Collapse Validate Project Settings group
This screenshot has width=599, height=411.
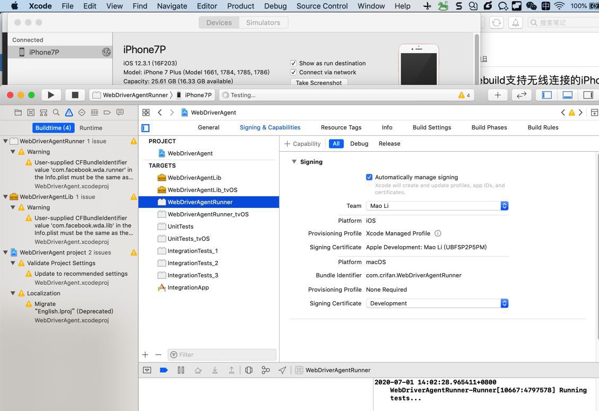click(x=13, y=263)
